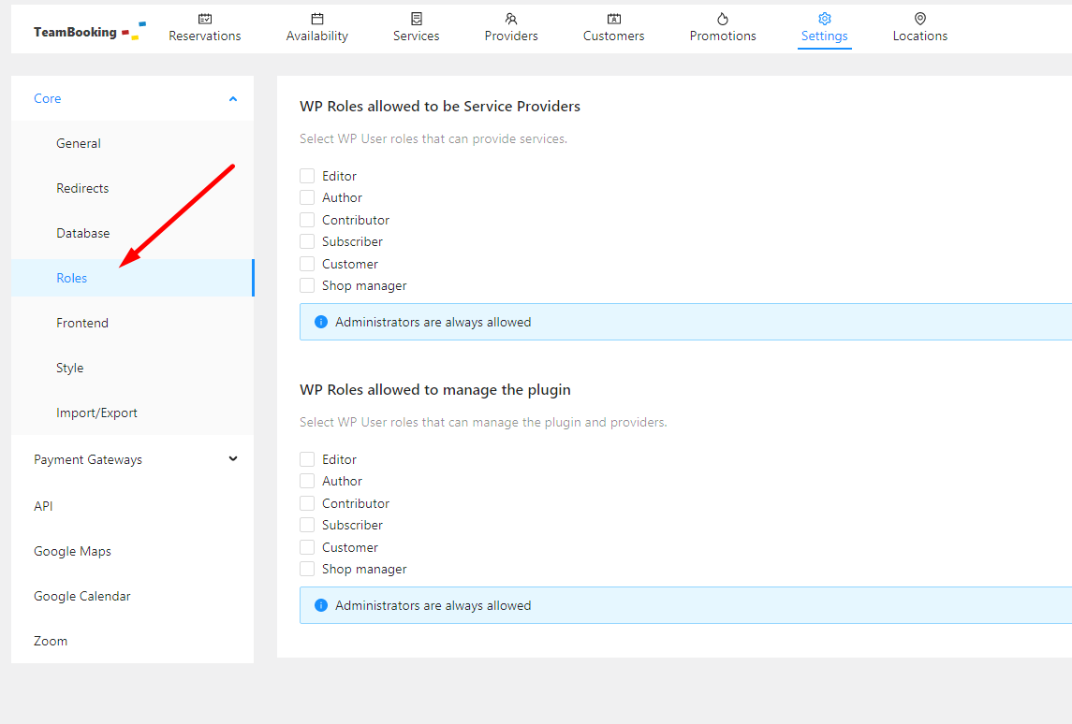Click the Reservations calendar icon

[205, 19]
